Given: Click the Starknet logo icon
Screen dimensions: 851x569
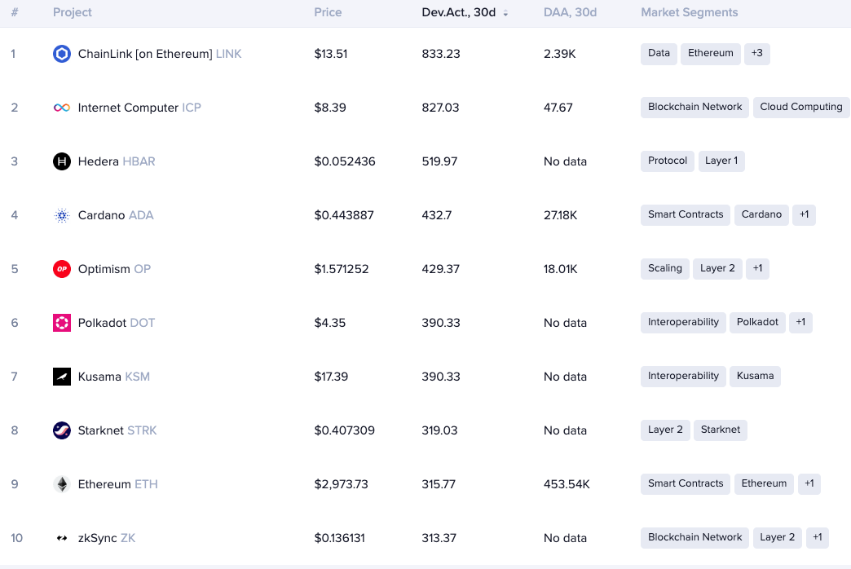Looking at the screenshot, I should [x=62, y=430].
